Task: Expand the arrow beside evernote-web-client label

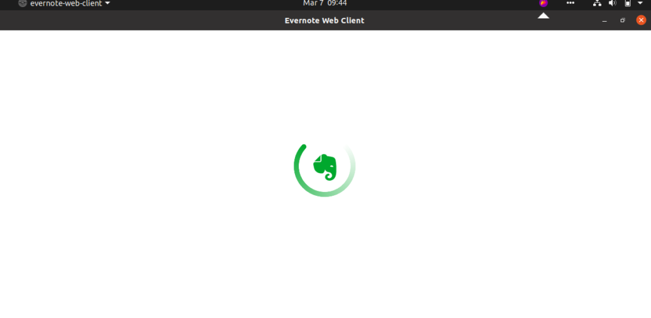Action: click(x=107, y=3)
